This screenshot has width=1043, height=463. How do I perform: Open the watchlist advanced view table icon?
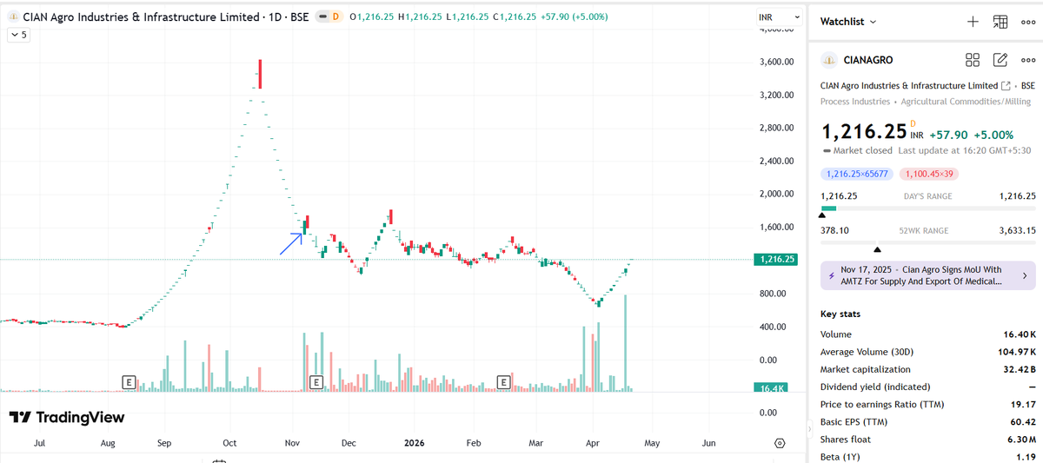click(1000, 21)
